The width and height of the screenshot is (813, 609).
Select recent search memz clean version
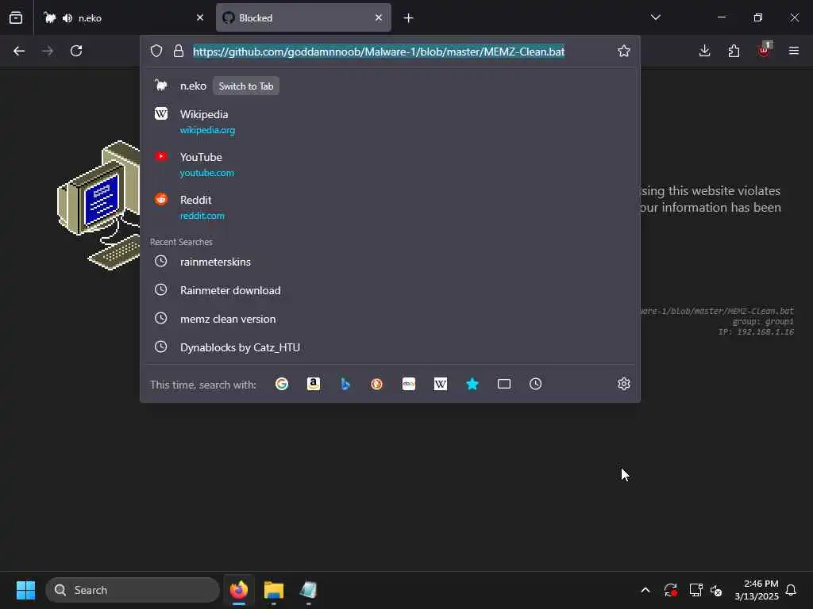click(x=390, y=319)
